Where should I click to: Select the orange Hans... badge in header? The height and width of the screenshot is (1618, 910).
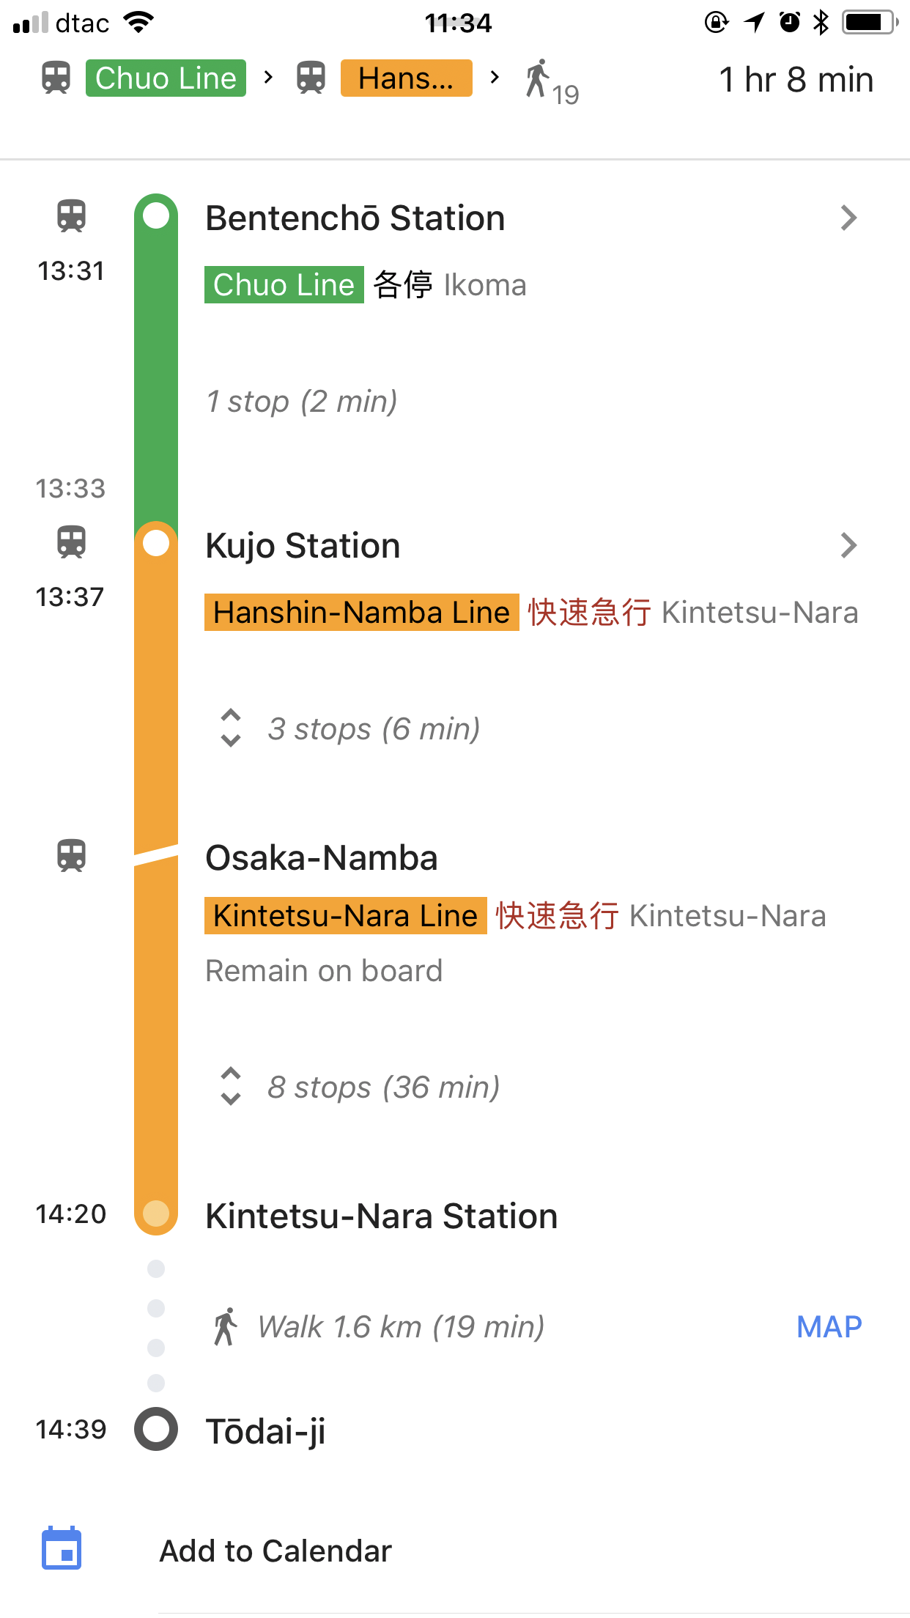[406, 78]
